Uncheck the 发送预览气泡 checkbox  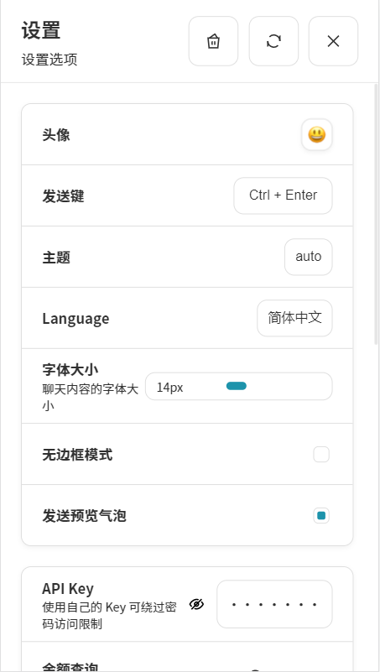tap(321, 516)
